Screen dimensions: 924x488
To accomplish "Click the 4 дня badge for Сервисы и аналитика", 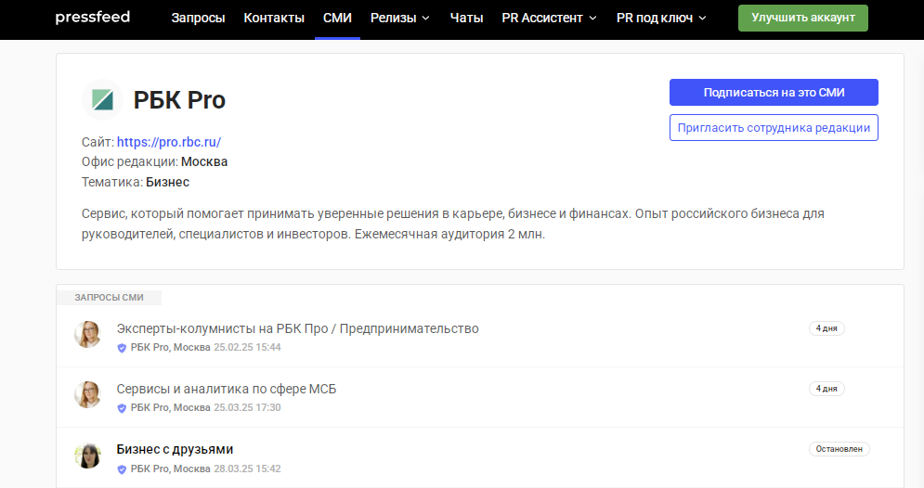I will tap(826, 389).
